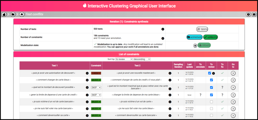Go to the project home icon

click(x=22, y=14)
